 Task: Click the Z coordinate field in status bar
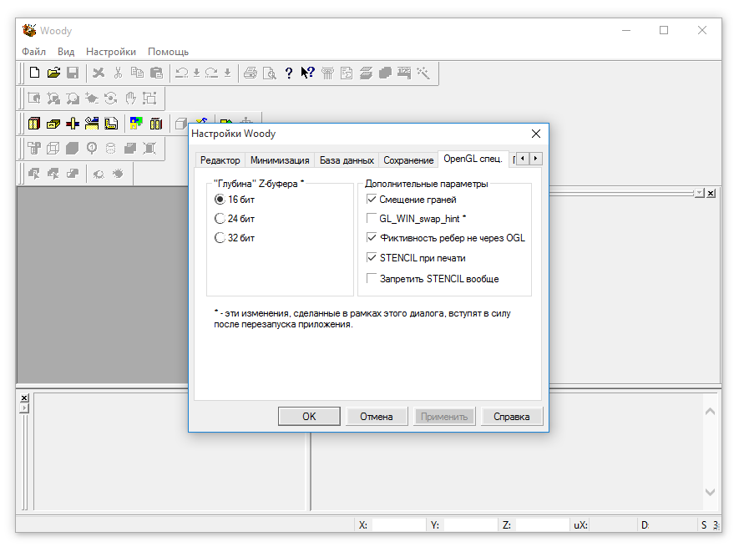[542, 524]
